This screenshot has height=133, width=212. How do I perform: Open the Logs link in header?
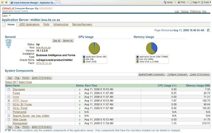[177, 11]
